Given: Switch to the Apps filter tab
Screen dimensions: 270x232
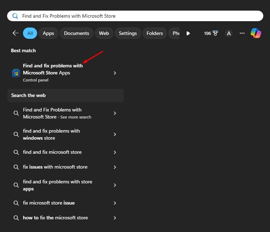Looking at the screenshot, I should tap(48, 33).
